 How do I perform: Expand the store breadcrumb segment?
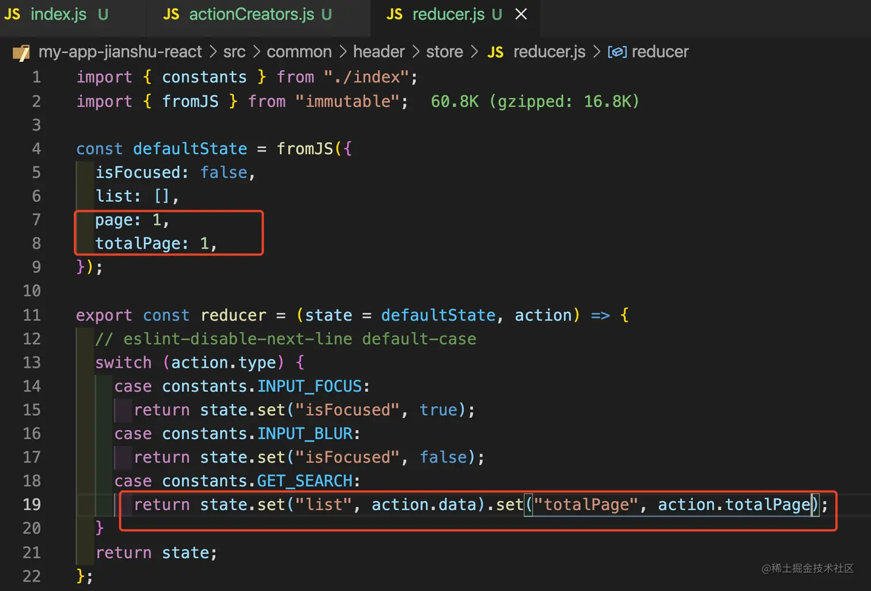click(x=445, y=52)
